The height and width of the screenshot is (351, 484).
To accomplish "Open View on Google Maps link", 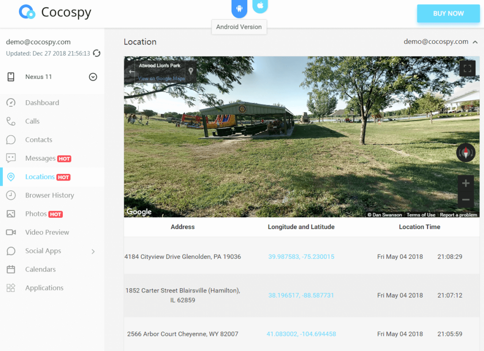I will pos(161,78).
